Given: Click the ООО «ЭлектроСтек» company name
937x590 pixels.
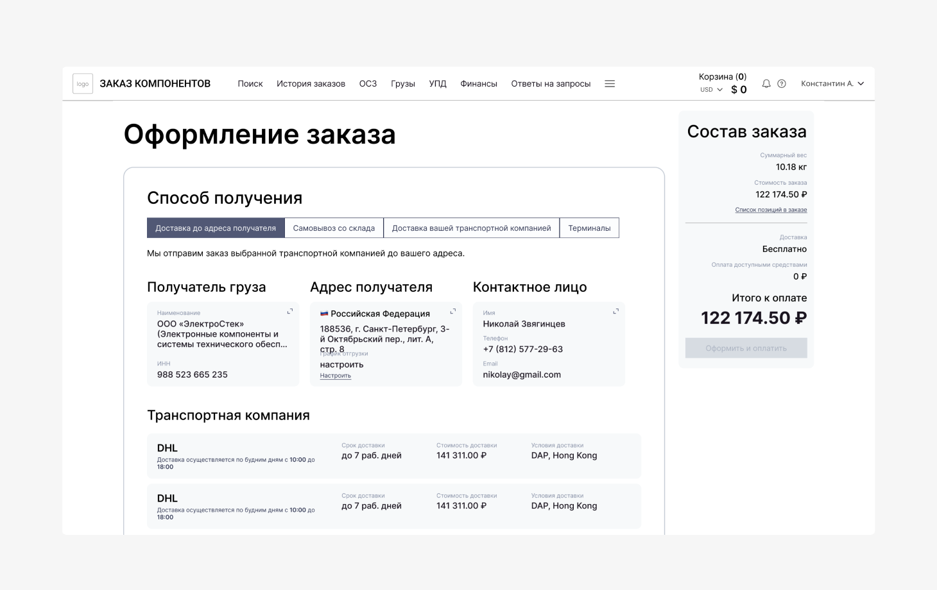Looking at the screenshot, I should pos(222,334).
